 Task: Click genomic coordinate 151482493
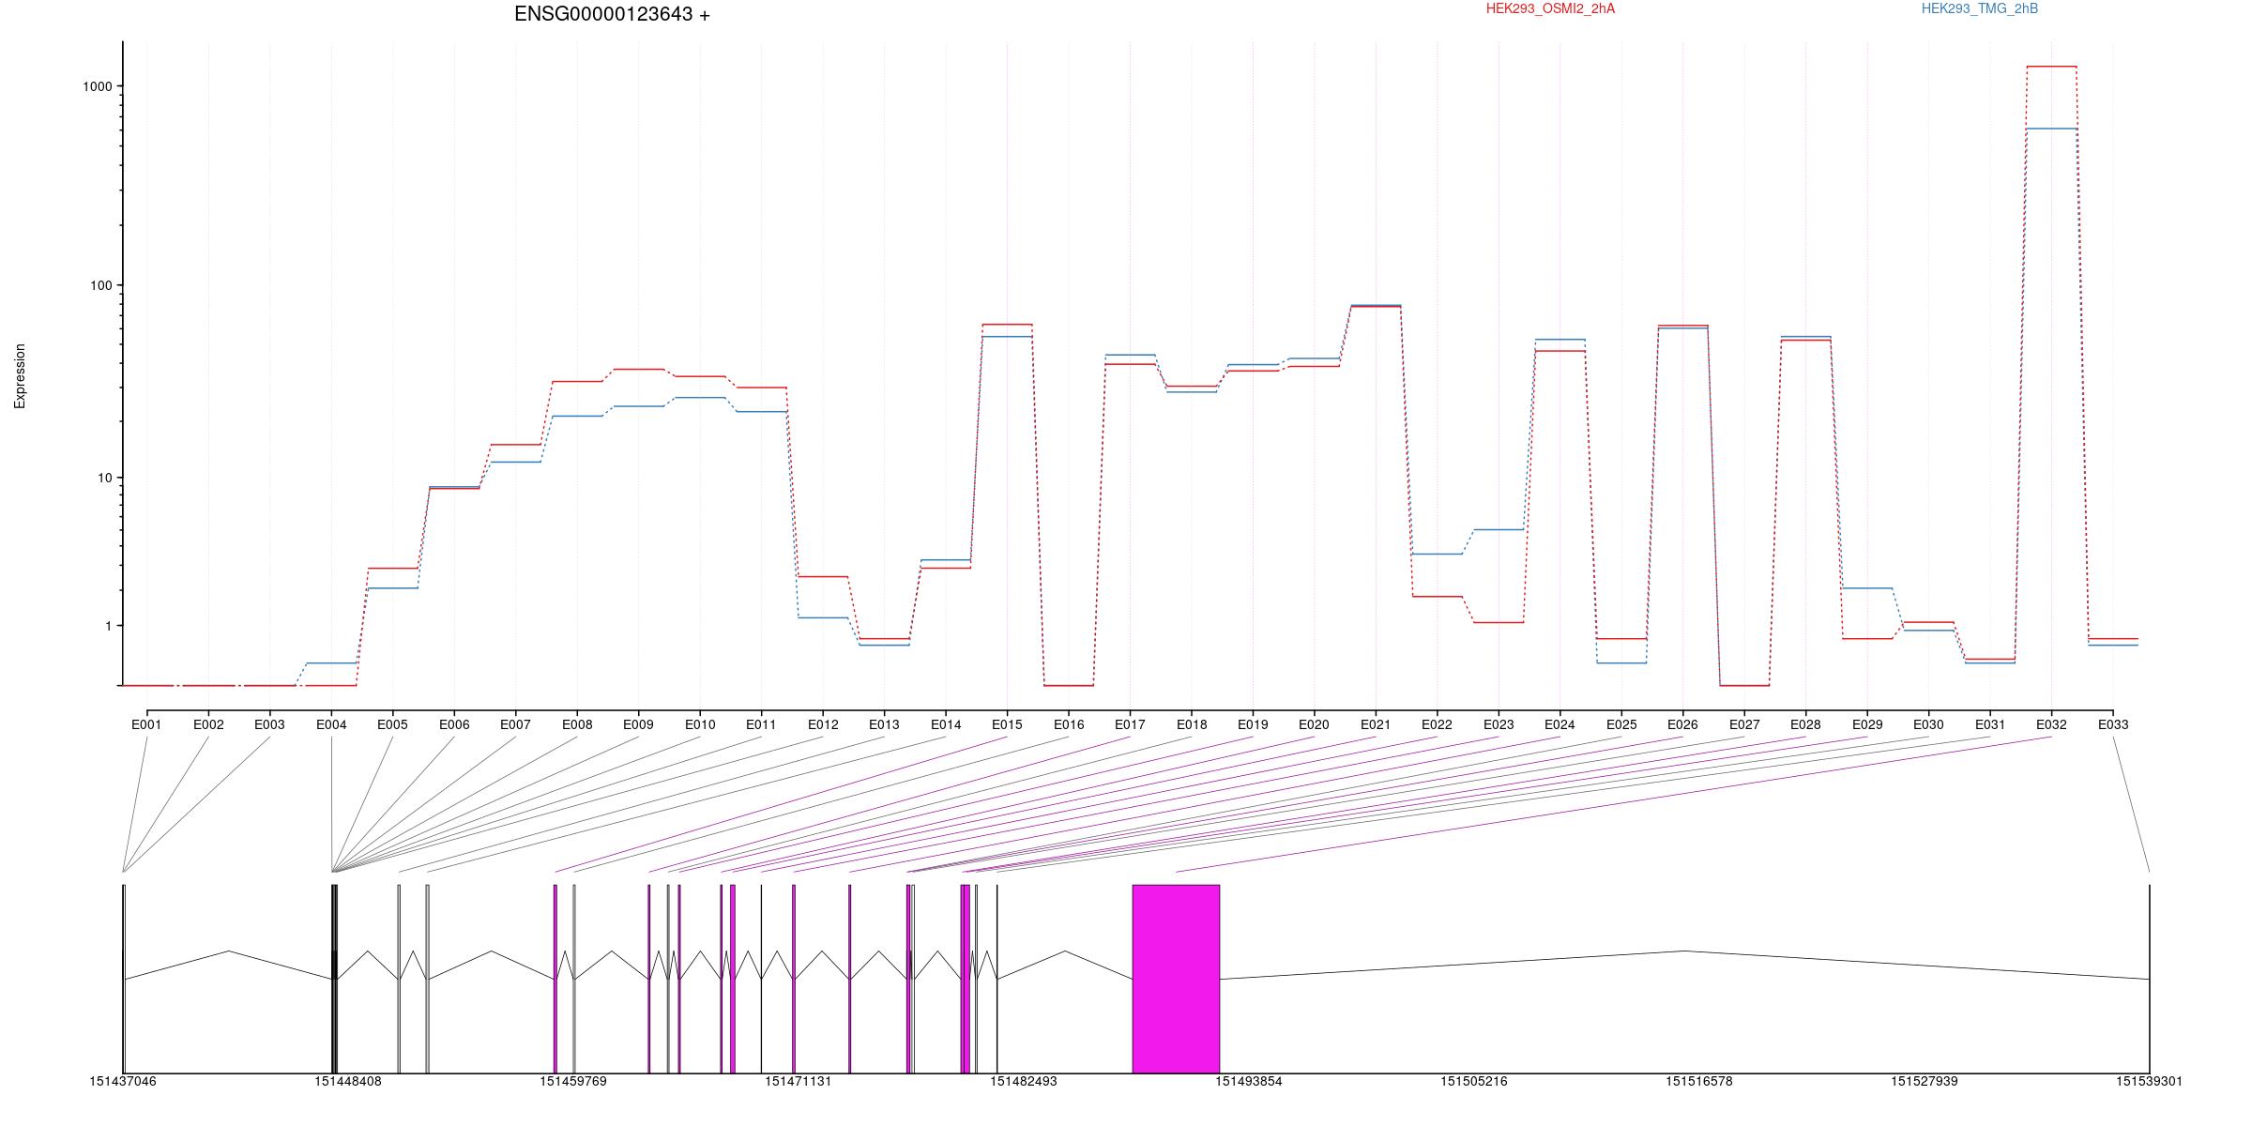(x=1024, y=1081)
